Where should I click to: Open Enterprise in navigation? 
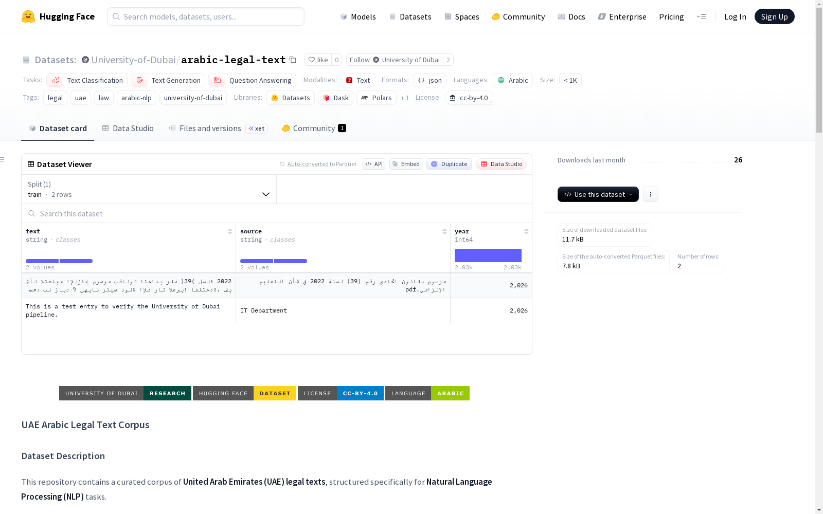tap(622, 16)
